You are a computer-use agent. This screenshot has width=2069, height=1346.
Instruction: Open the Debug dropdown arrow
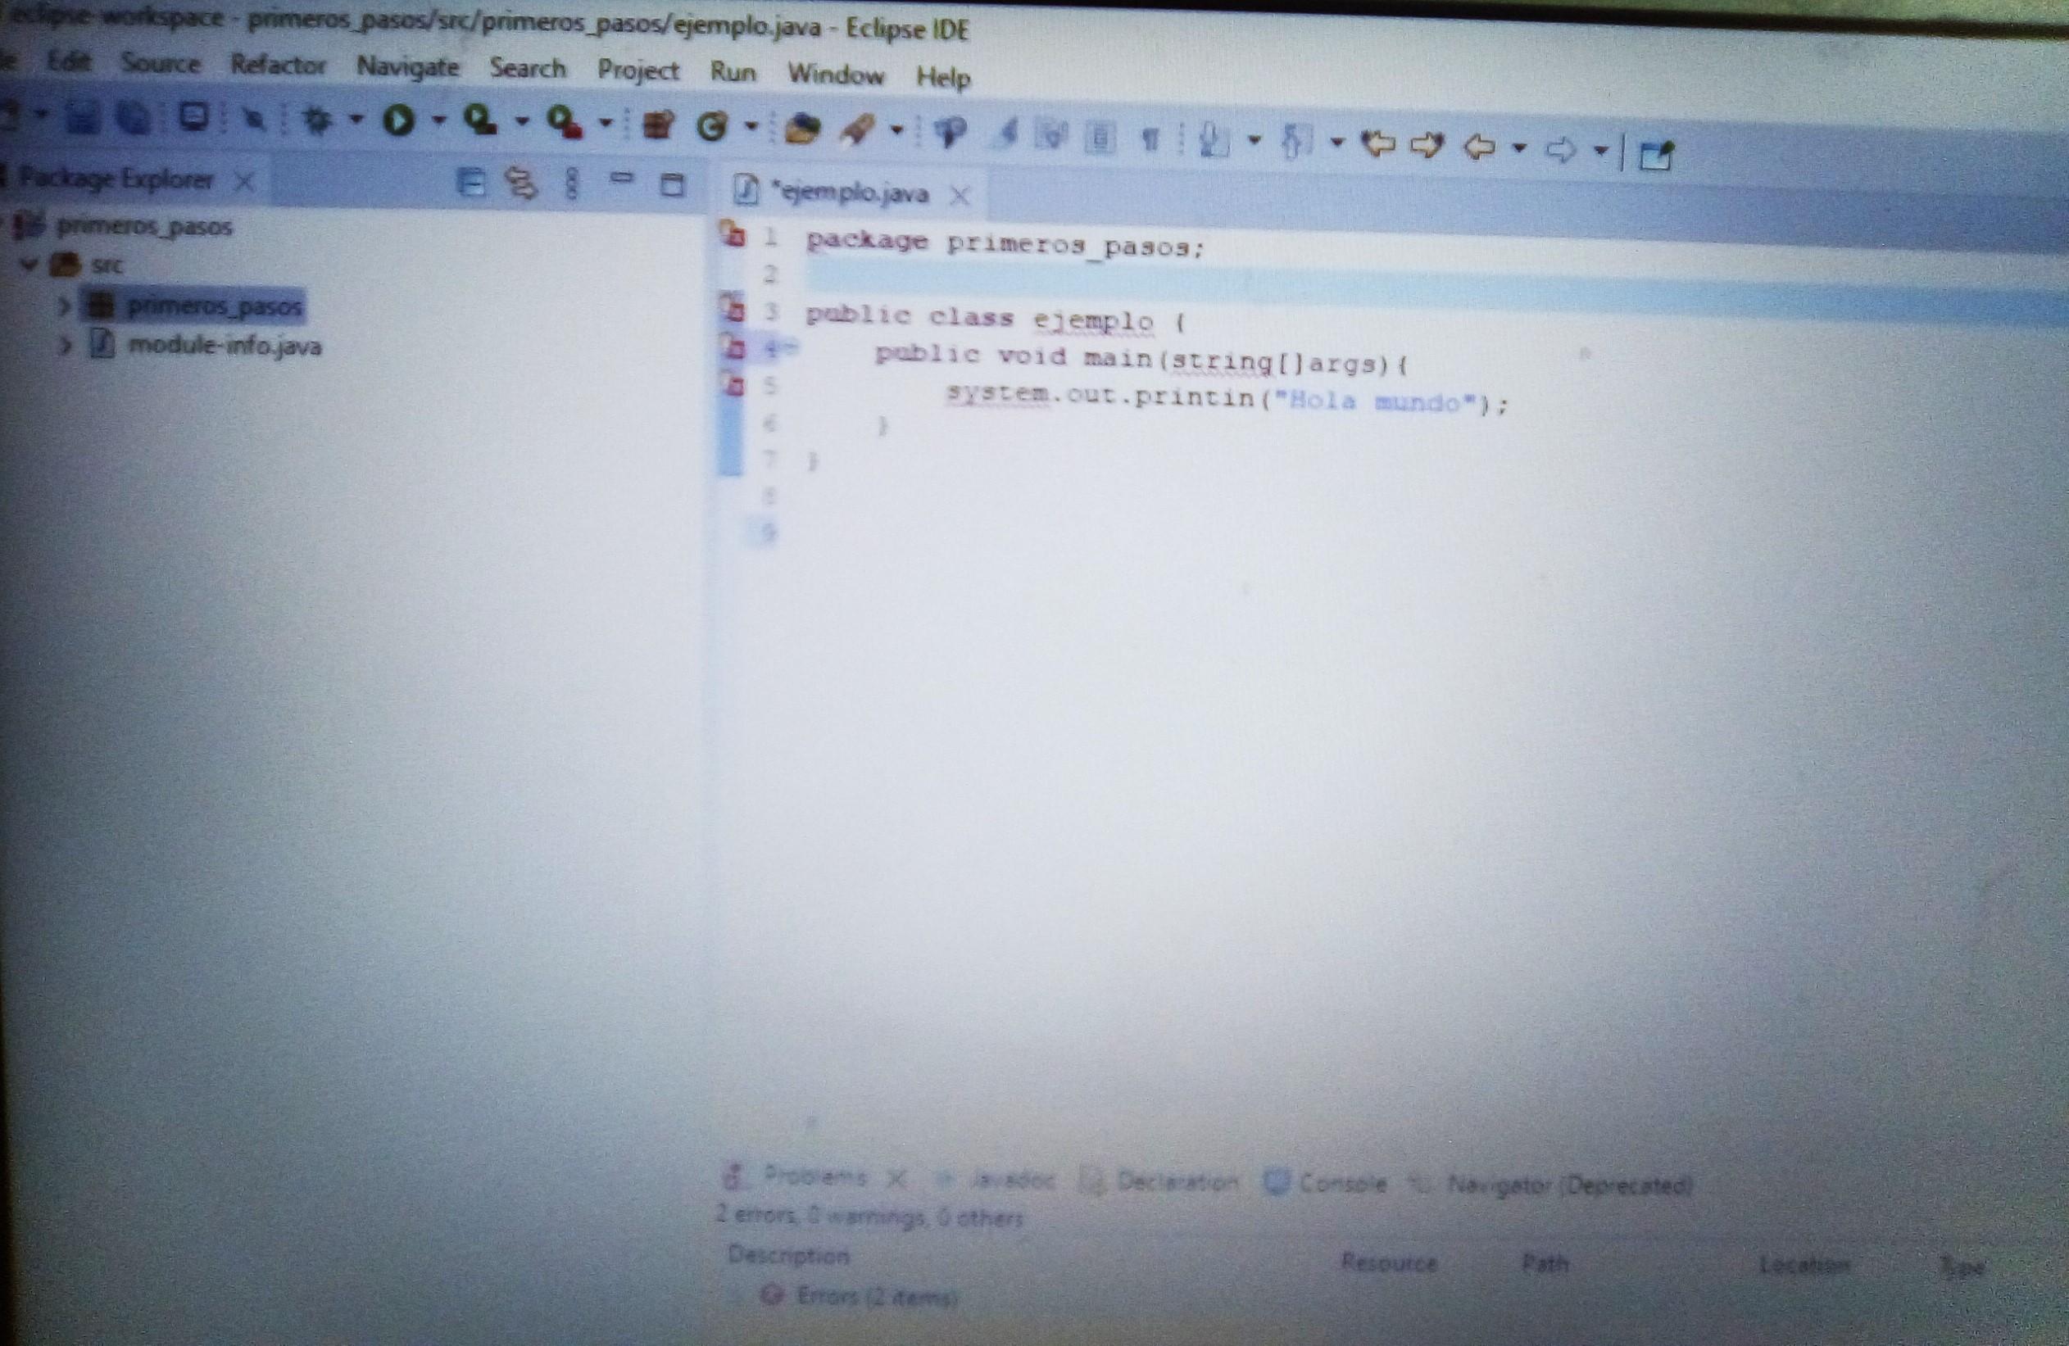pos(356,119)
